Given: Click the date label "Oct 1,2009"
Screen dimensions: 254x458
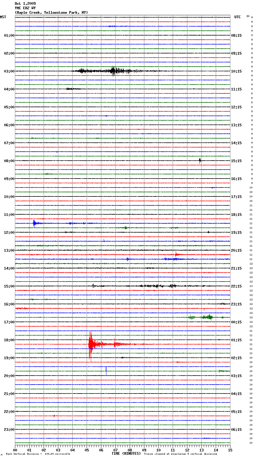Looking at the screenshot, I should 25,4.
